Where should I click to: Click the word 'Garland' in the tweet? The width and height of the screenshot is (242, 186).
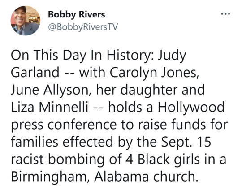tap(35, 73)
